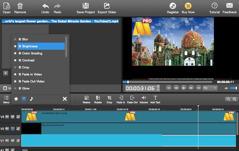The image size is (239, 151).
Task: Pick the Glow filter
Action: [41, 88]
